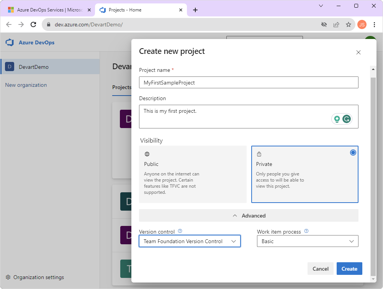Open the Version control dropdown
The width and height of the screenshot is (383, 289).
click(190, 241)
